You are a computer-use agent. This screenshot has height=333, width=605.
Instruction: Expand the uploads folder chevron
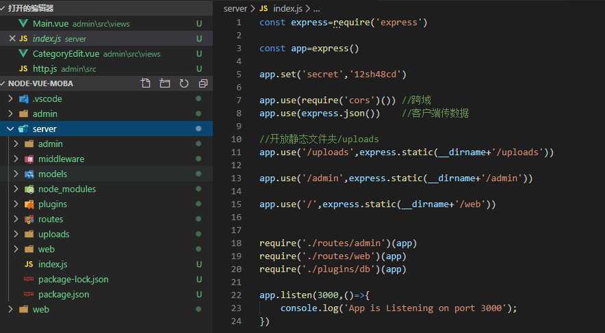pyautogui.click(x=16, y=234)
